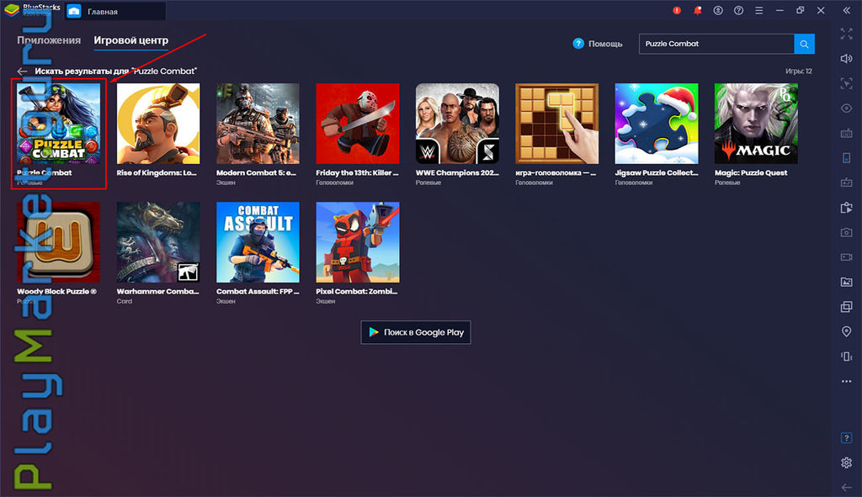This screenshot has width=862, height=497.
Task: Open the hamburger menu in title bar
Action: (x=759, y=10)
